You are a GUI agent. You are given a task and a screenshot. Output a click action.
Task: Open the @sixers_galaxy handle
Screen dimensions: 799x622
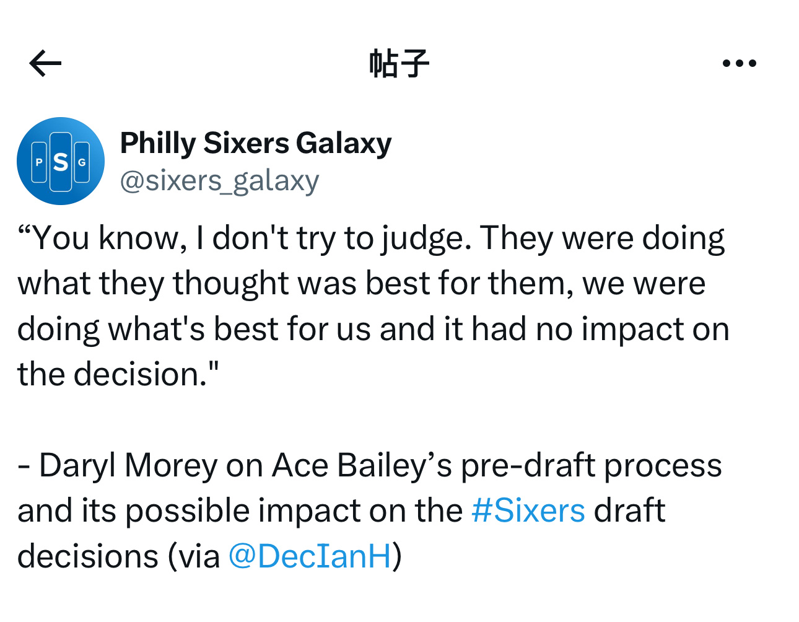pos(219,181)
